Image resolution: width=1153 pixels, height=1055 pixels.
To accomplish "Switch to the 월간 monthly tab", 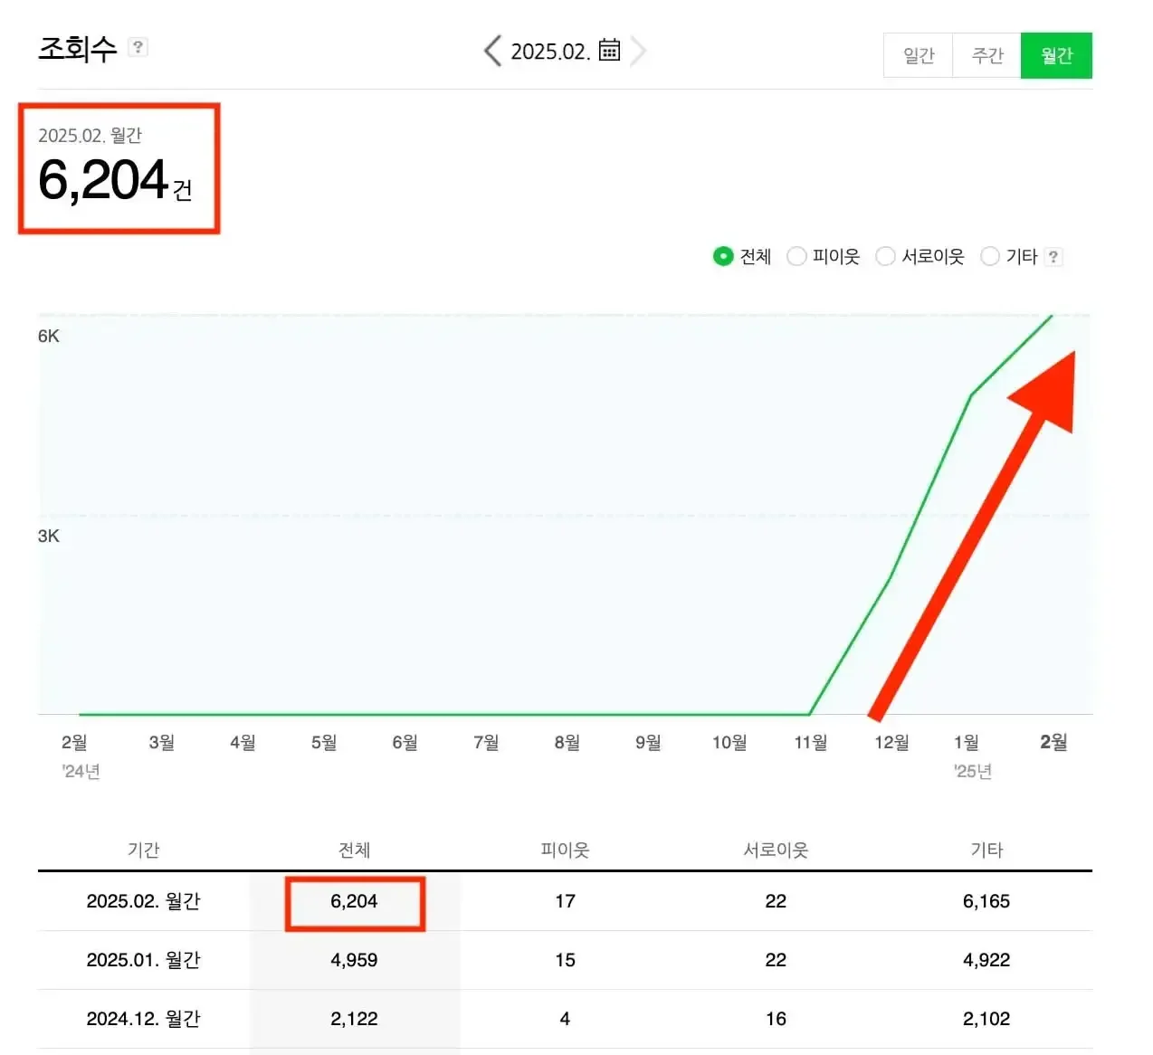I will pyautogui.click(x=1056, y=56).
